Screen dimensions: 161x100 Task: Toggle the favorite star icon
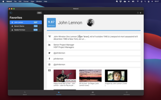141,13
